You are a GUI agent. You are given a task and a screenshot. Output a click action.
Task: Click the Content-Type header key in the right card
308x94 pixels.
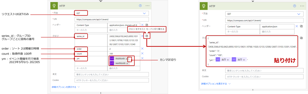click(242, 26)
